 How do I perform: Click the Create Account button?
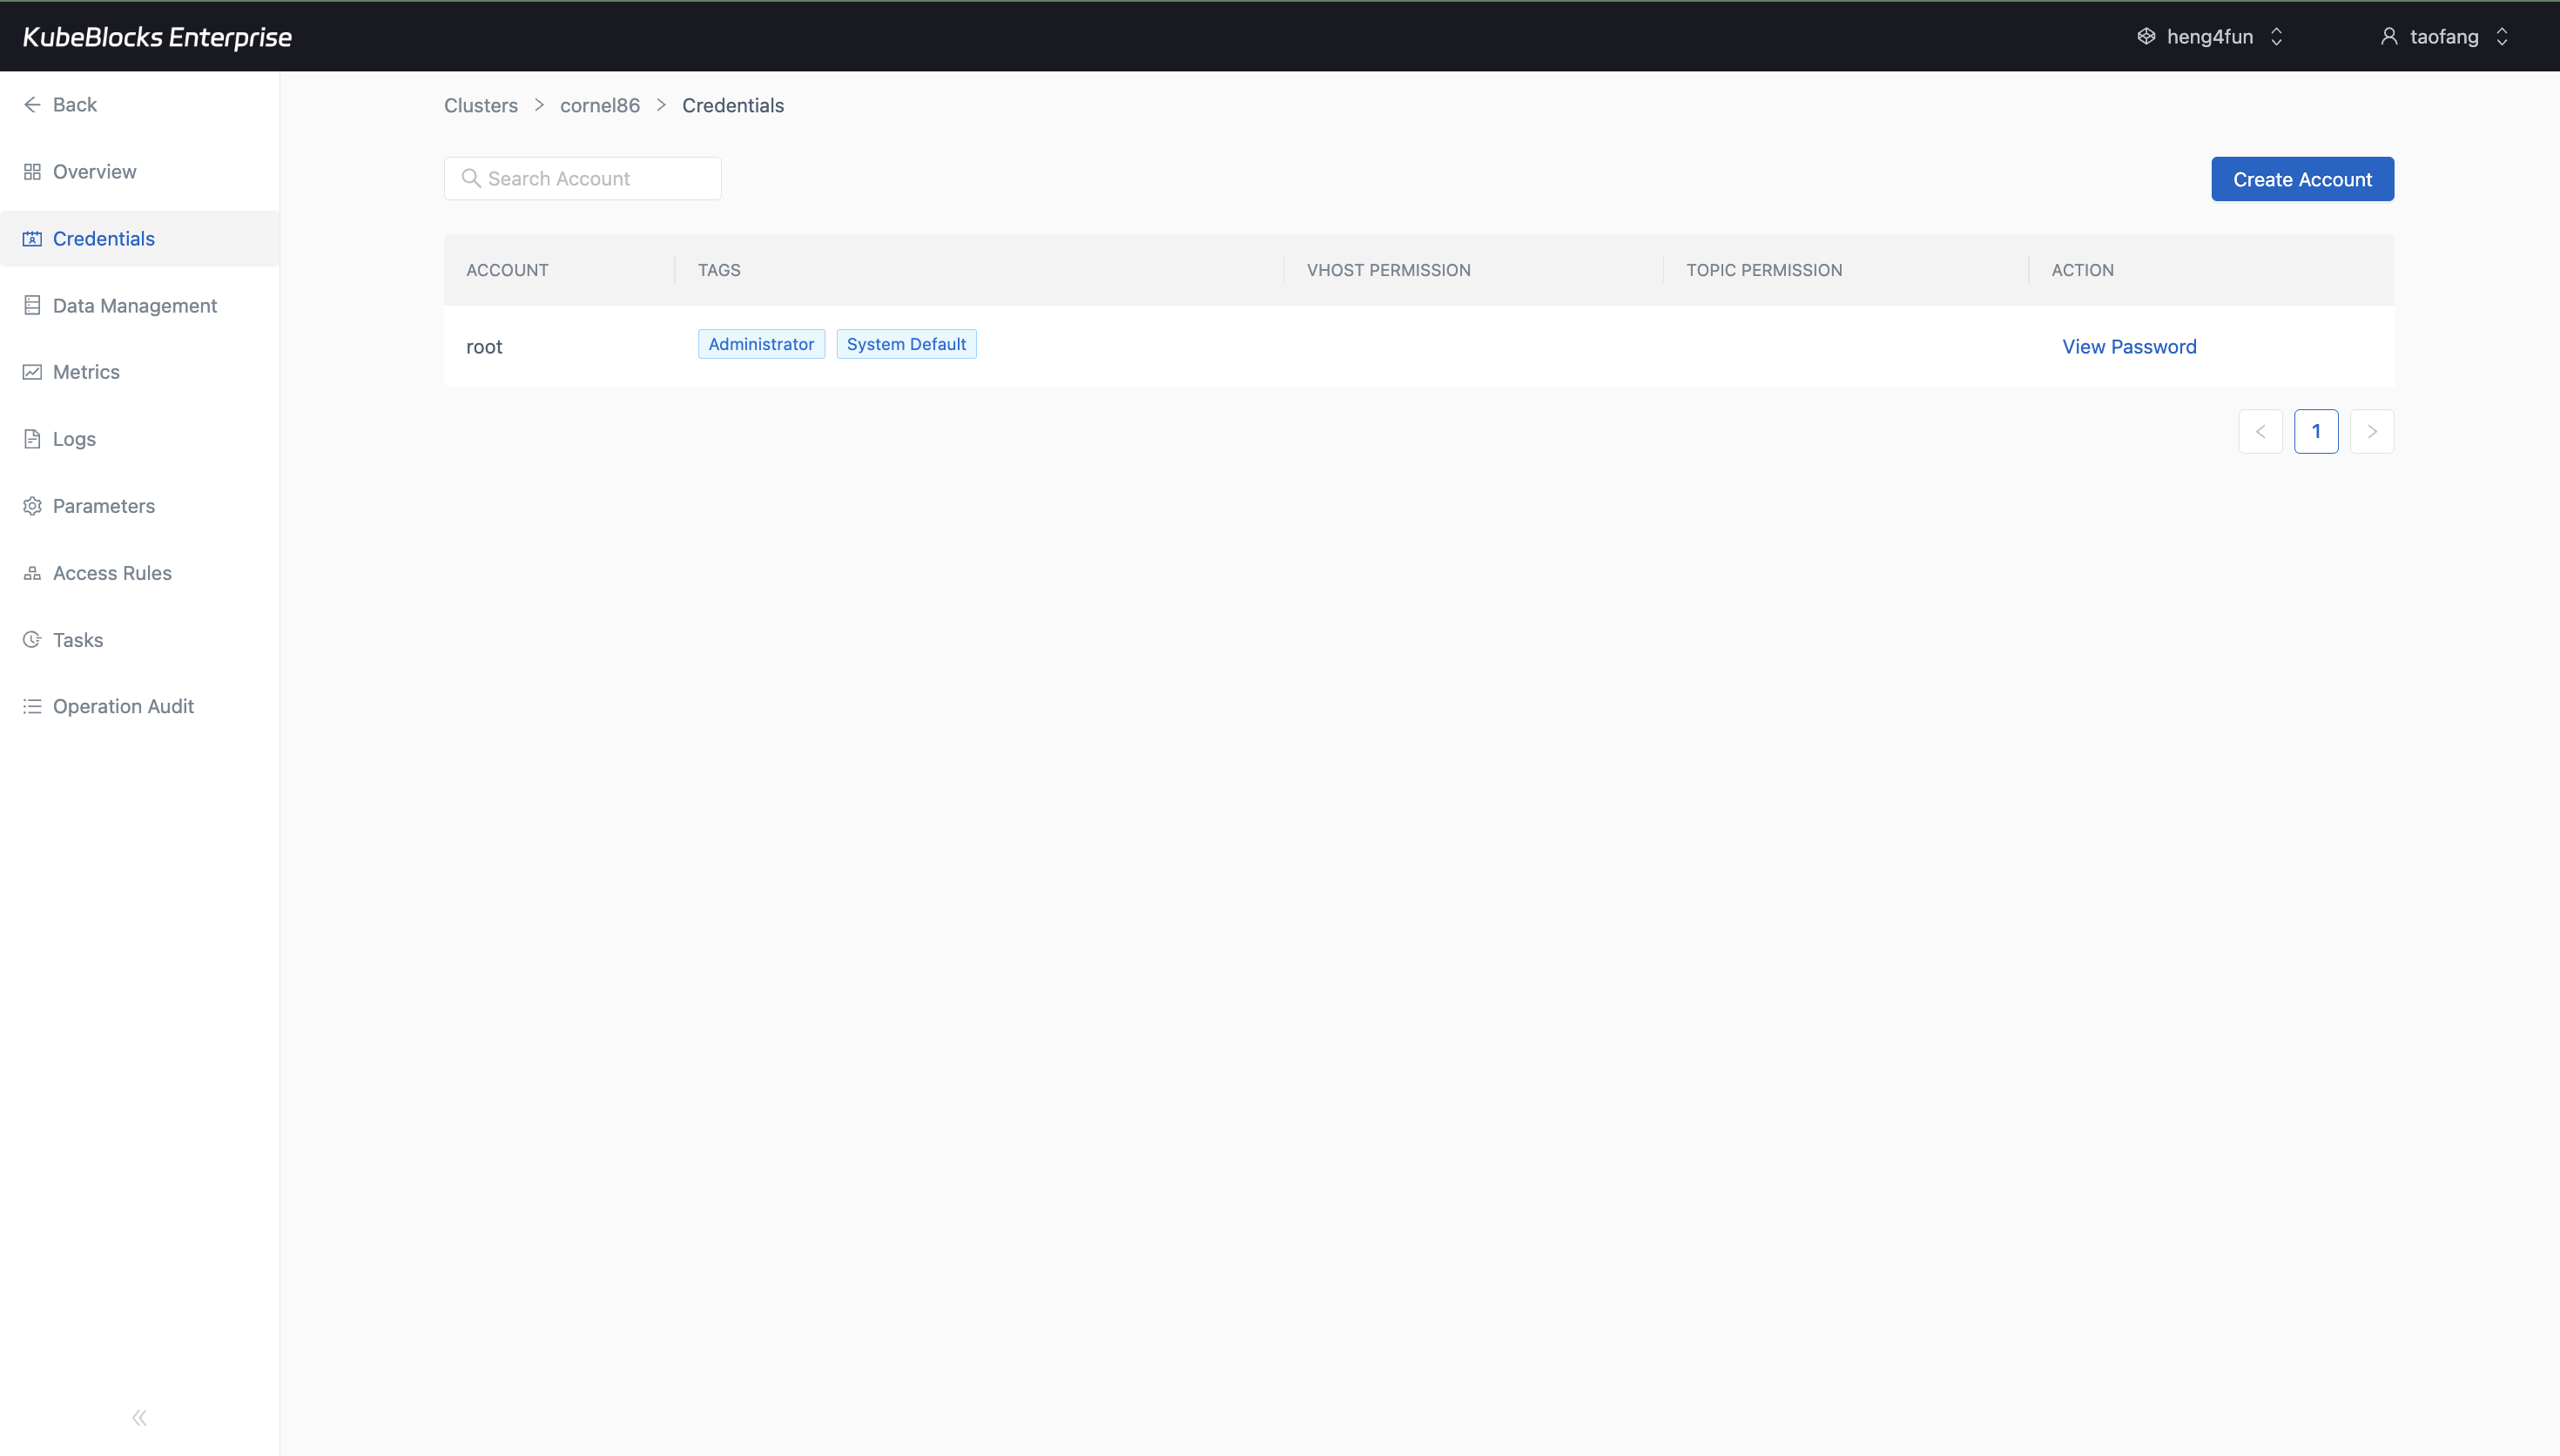(2302, 179)
